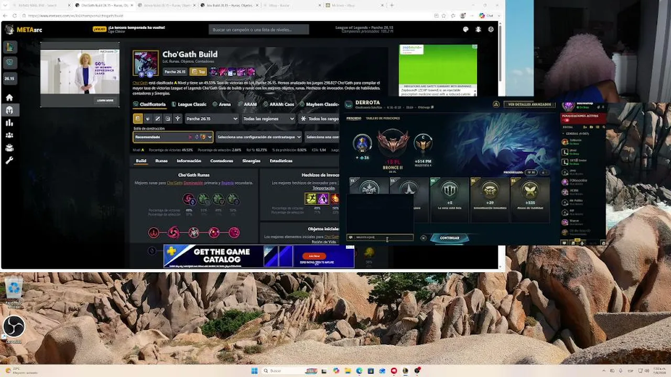The width and height of the screenshot is (671, 377).
Task: Open the Build tab
Action: point(141,161)
